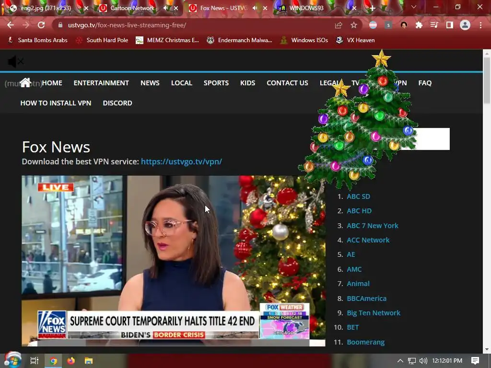Expand the system tray hidden icons
The width and height of the screenshot is (491, 368).
[x=400, y=361]
